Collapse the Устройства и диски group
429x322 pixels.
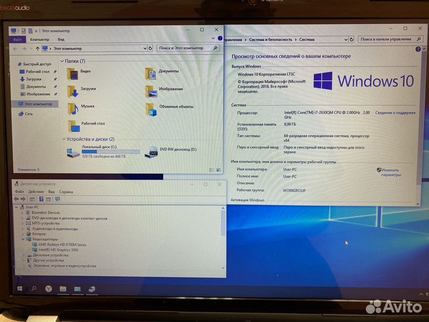[x=64, y=139]
